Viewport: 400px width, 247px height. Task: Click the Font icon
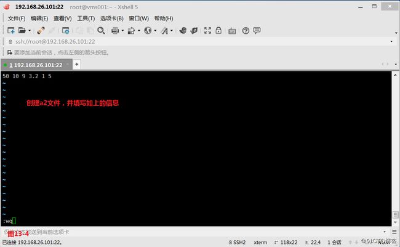point(164,31)
